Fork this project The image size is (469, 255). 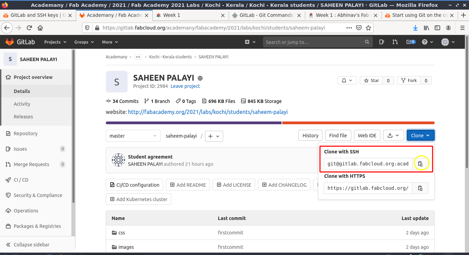(409, 80)
